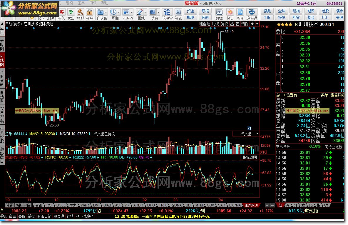Click the right scroll arrow beside indicator tabs
This screenshot has width=348, height=225.
point(272,206)
